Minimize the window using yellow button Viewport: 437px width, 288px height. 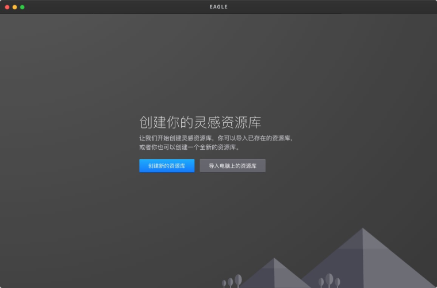pos(15,7)
